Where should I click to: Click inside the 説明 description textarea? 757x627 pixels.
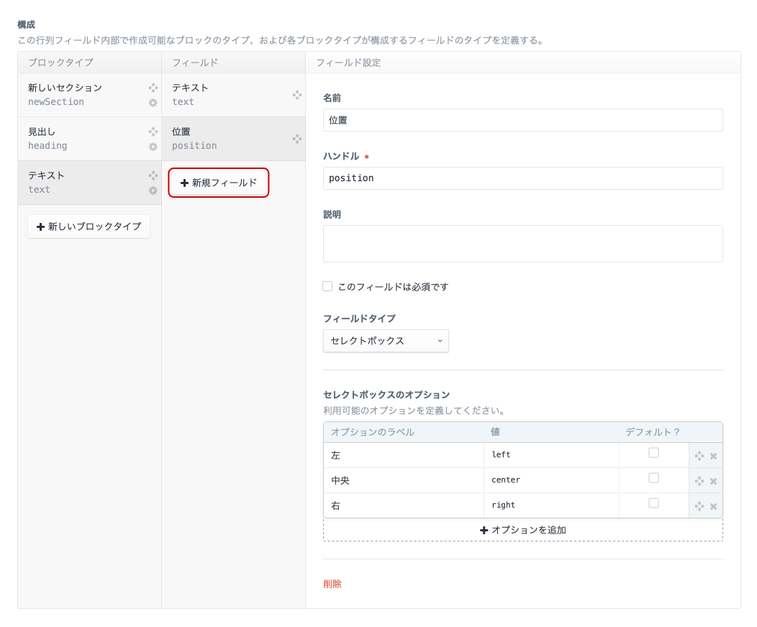[x=522, y=243]
